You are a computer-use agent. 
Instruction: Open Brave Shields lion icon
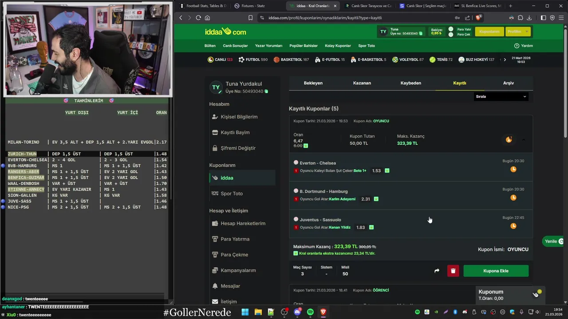click(x=478, y=18)
